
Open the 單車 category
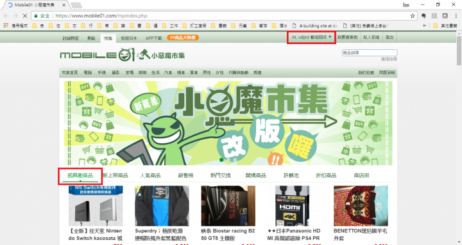(194, 72)
